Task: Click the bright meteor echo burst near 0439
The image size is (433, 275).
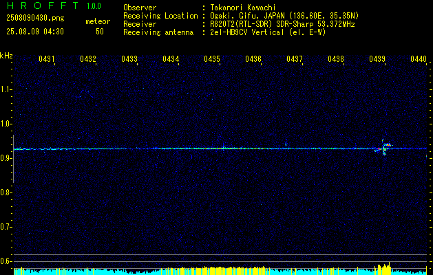Action: pos(383,148)
